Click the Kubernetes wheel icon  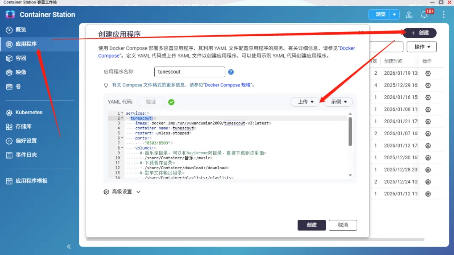[9, 113]
